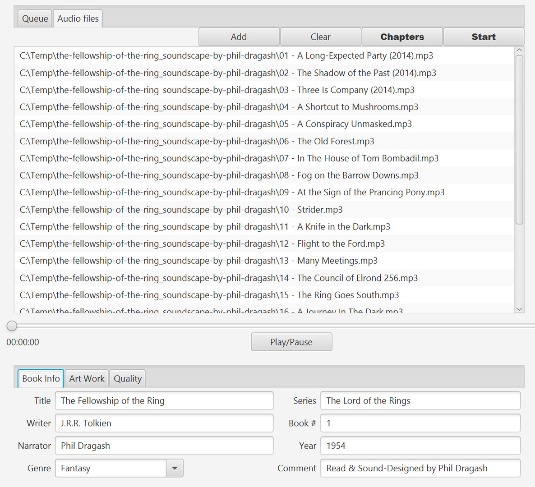Select the Title field showing The Fellowship of the Ring

[x=164, y=400]
